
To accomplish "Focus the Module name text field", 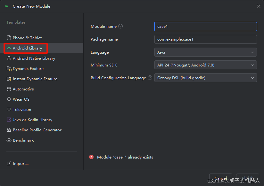I will 205,27.
